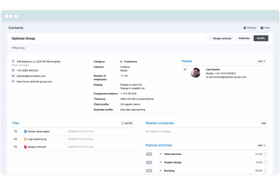Click the C - Customers category value
This screenshot has width=280, height=186.
point(129,61)
